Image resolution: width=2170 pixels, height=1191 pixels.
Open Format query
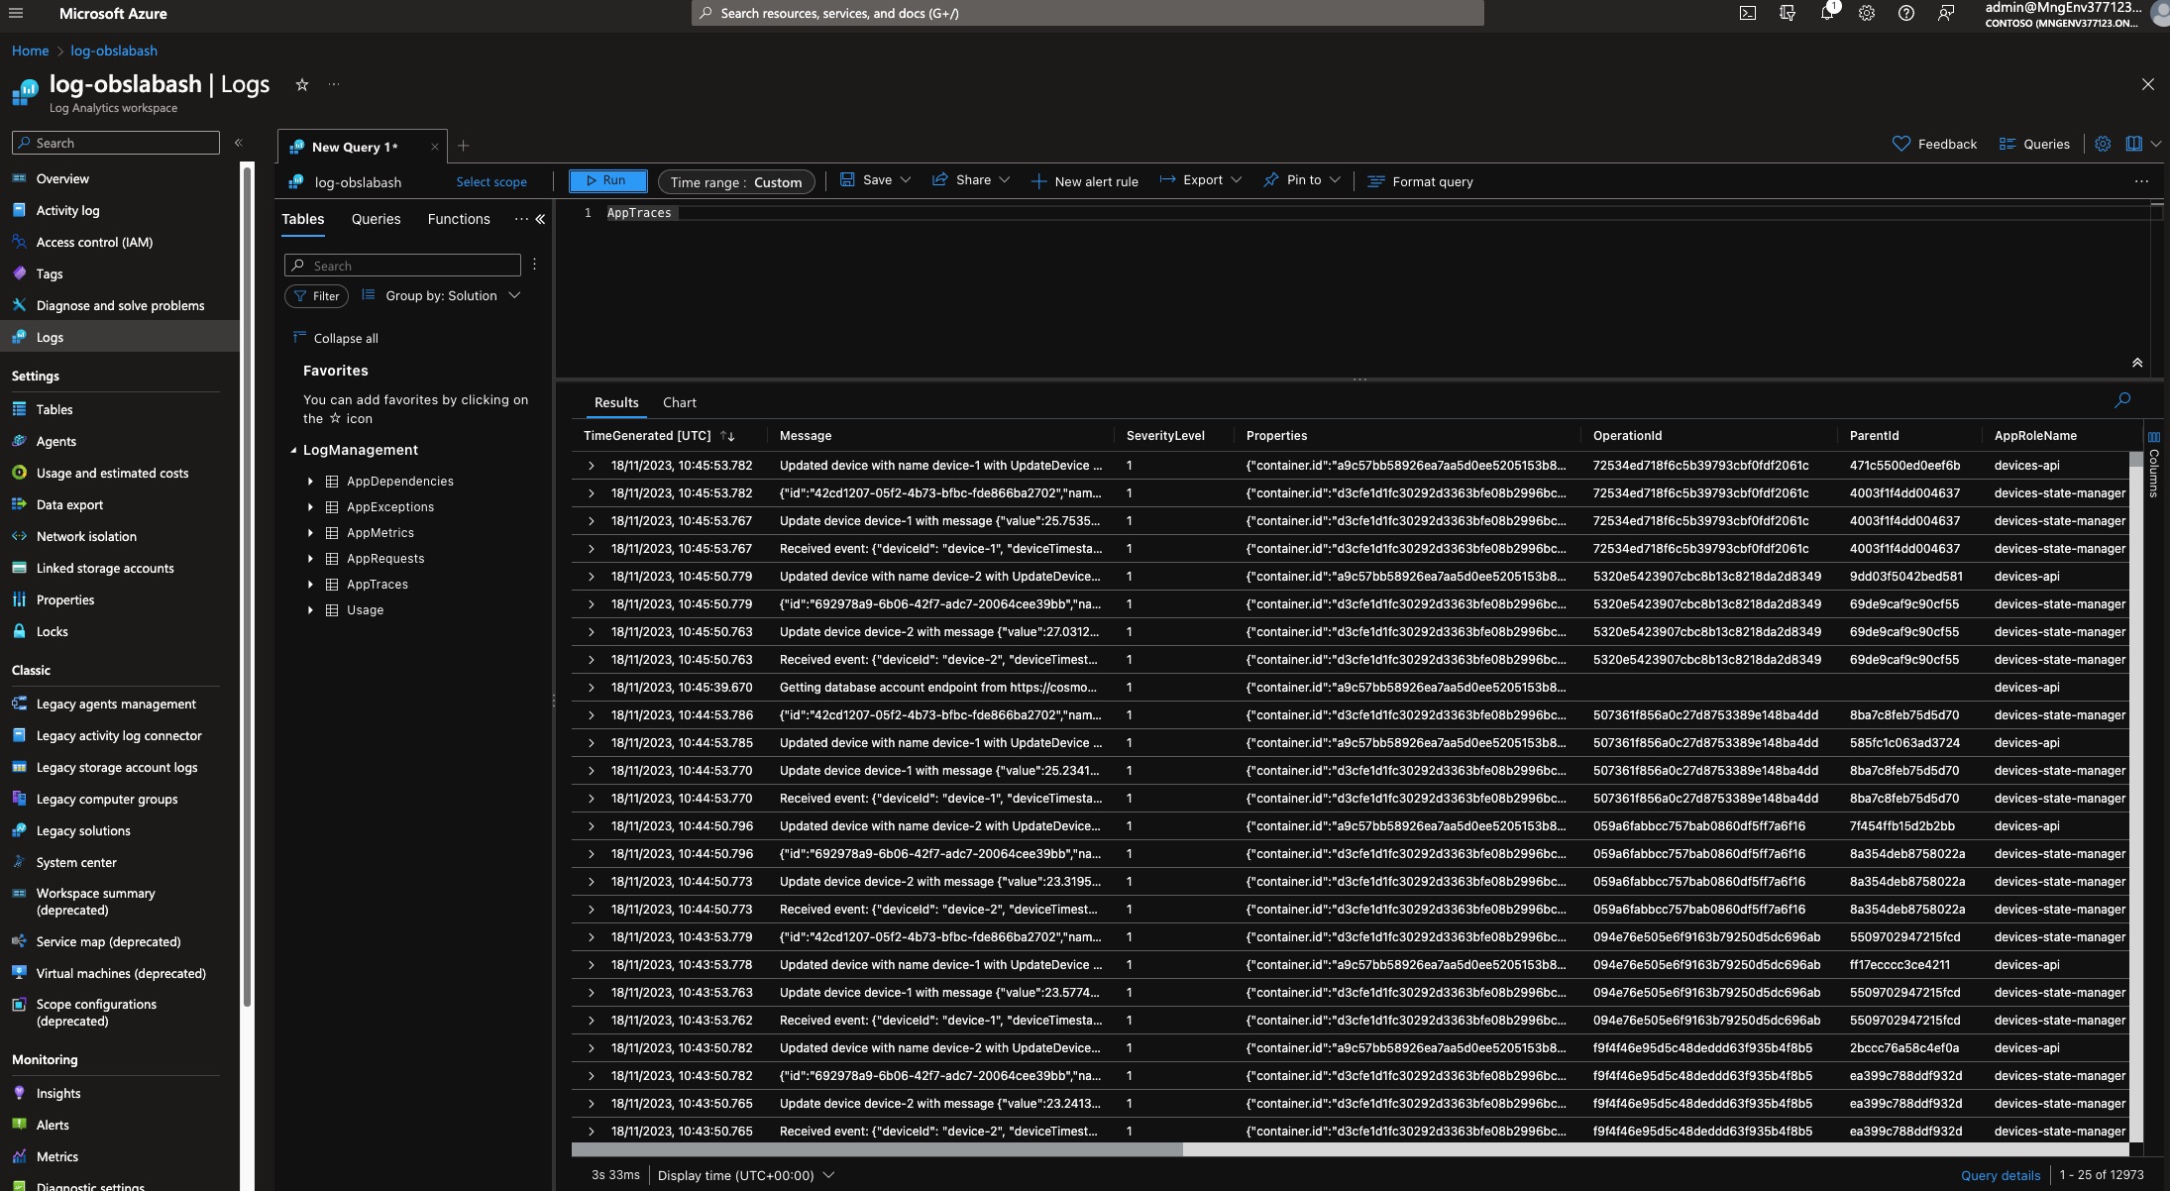(x=1420, y=181)
